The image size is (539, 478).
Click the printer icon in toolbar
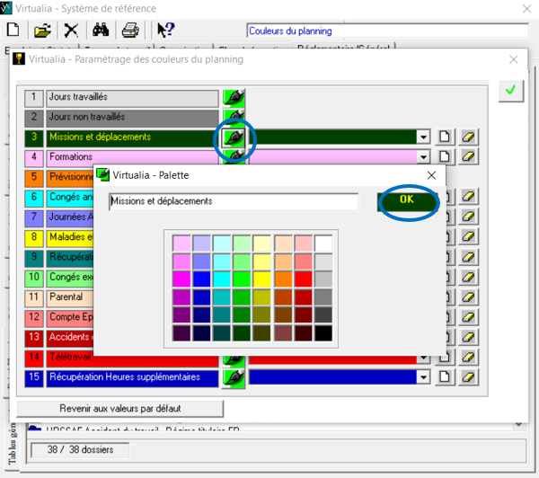129,31
